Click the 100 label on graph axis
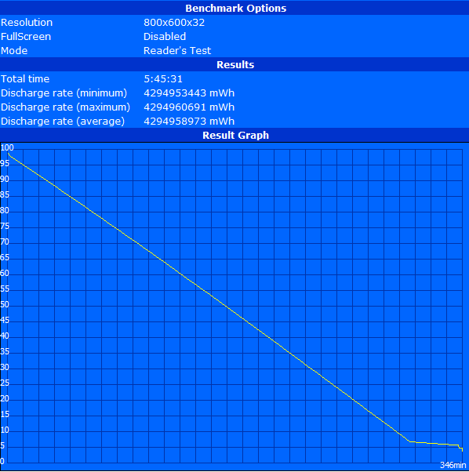This screenshot has width=469, height=472. tap(7, 147)
